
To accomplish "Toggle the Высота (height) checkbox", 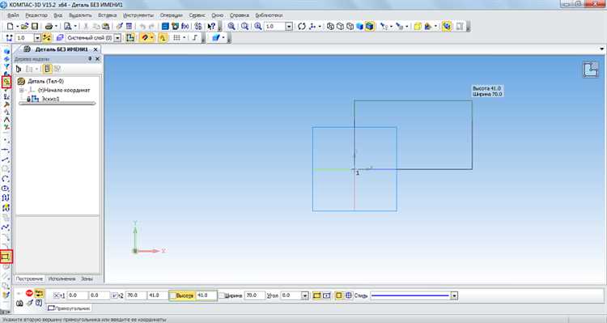I will [x=172, y=295].
